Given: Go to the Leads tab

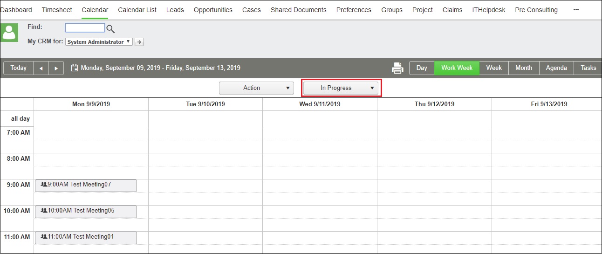Looking at the screenshot, I should 175,10.
